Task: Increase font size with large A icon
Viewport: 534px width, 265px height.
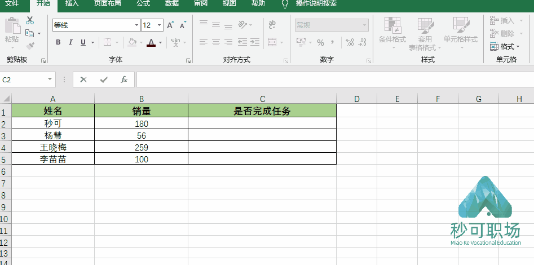Action: click(x=170, y=25)
